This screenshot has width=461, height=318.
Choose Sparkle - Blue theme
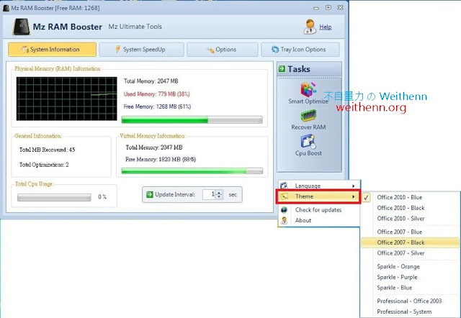point(410,288)
